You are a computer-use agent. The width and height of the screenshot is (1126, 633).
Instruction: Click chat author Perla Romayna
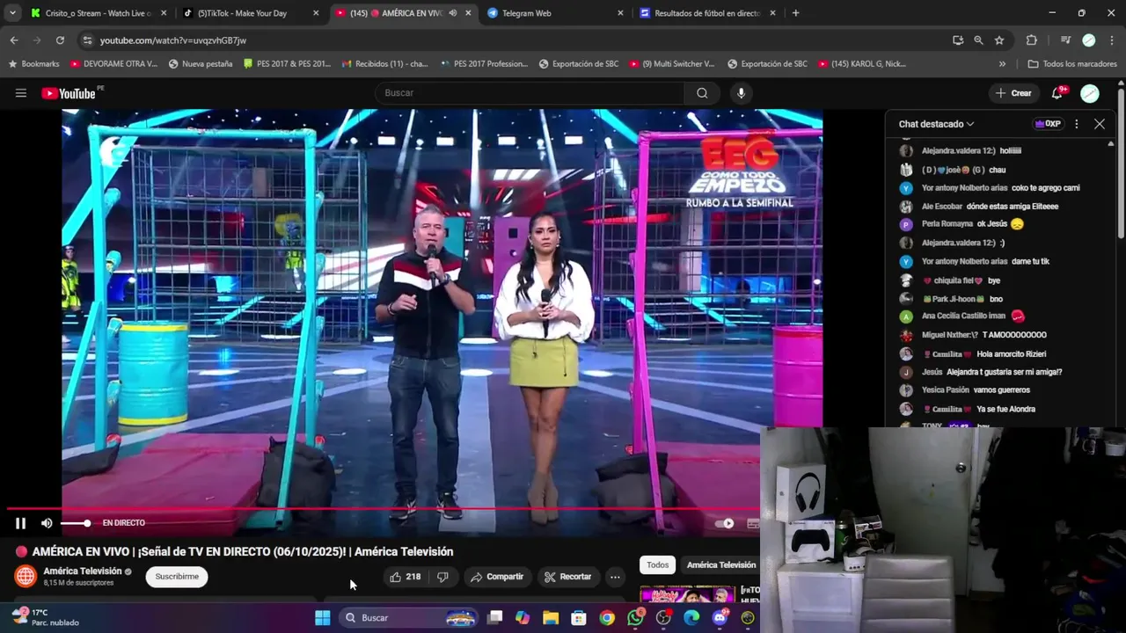click(947, 224)
